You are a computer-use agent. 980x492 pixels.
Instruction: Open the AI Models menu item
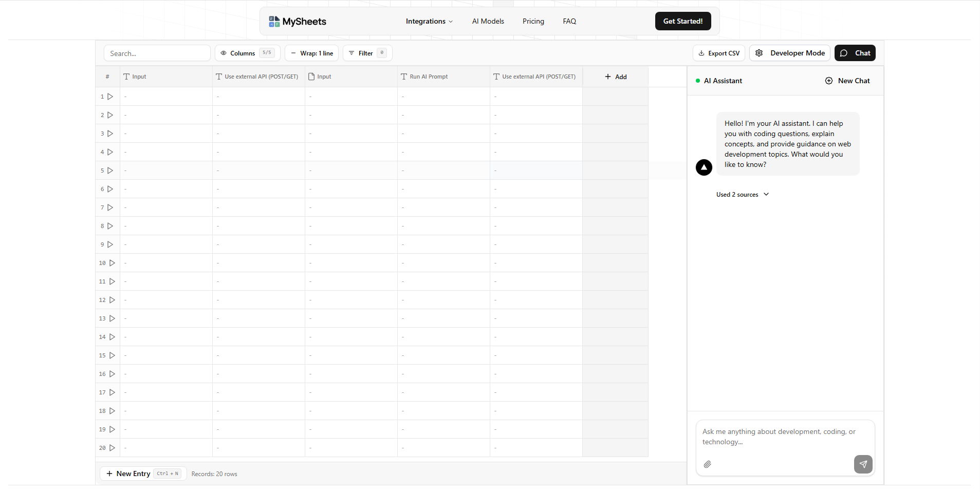coord(488,21)
